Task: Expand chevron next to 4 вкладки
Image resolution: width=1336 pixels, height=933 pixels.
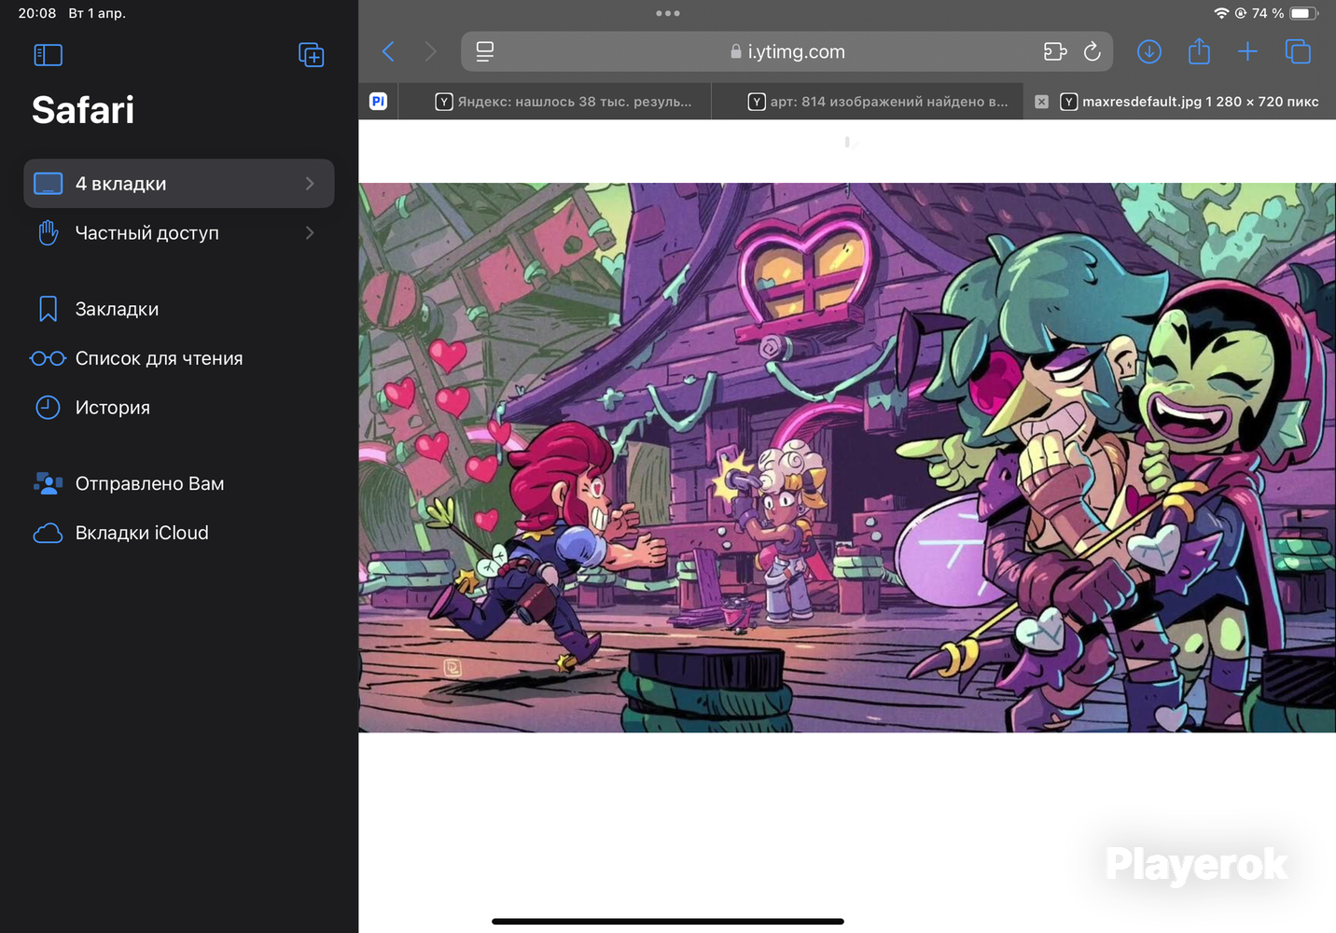Action: click(310, 184)
